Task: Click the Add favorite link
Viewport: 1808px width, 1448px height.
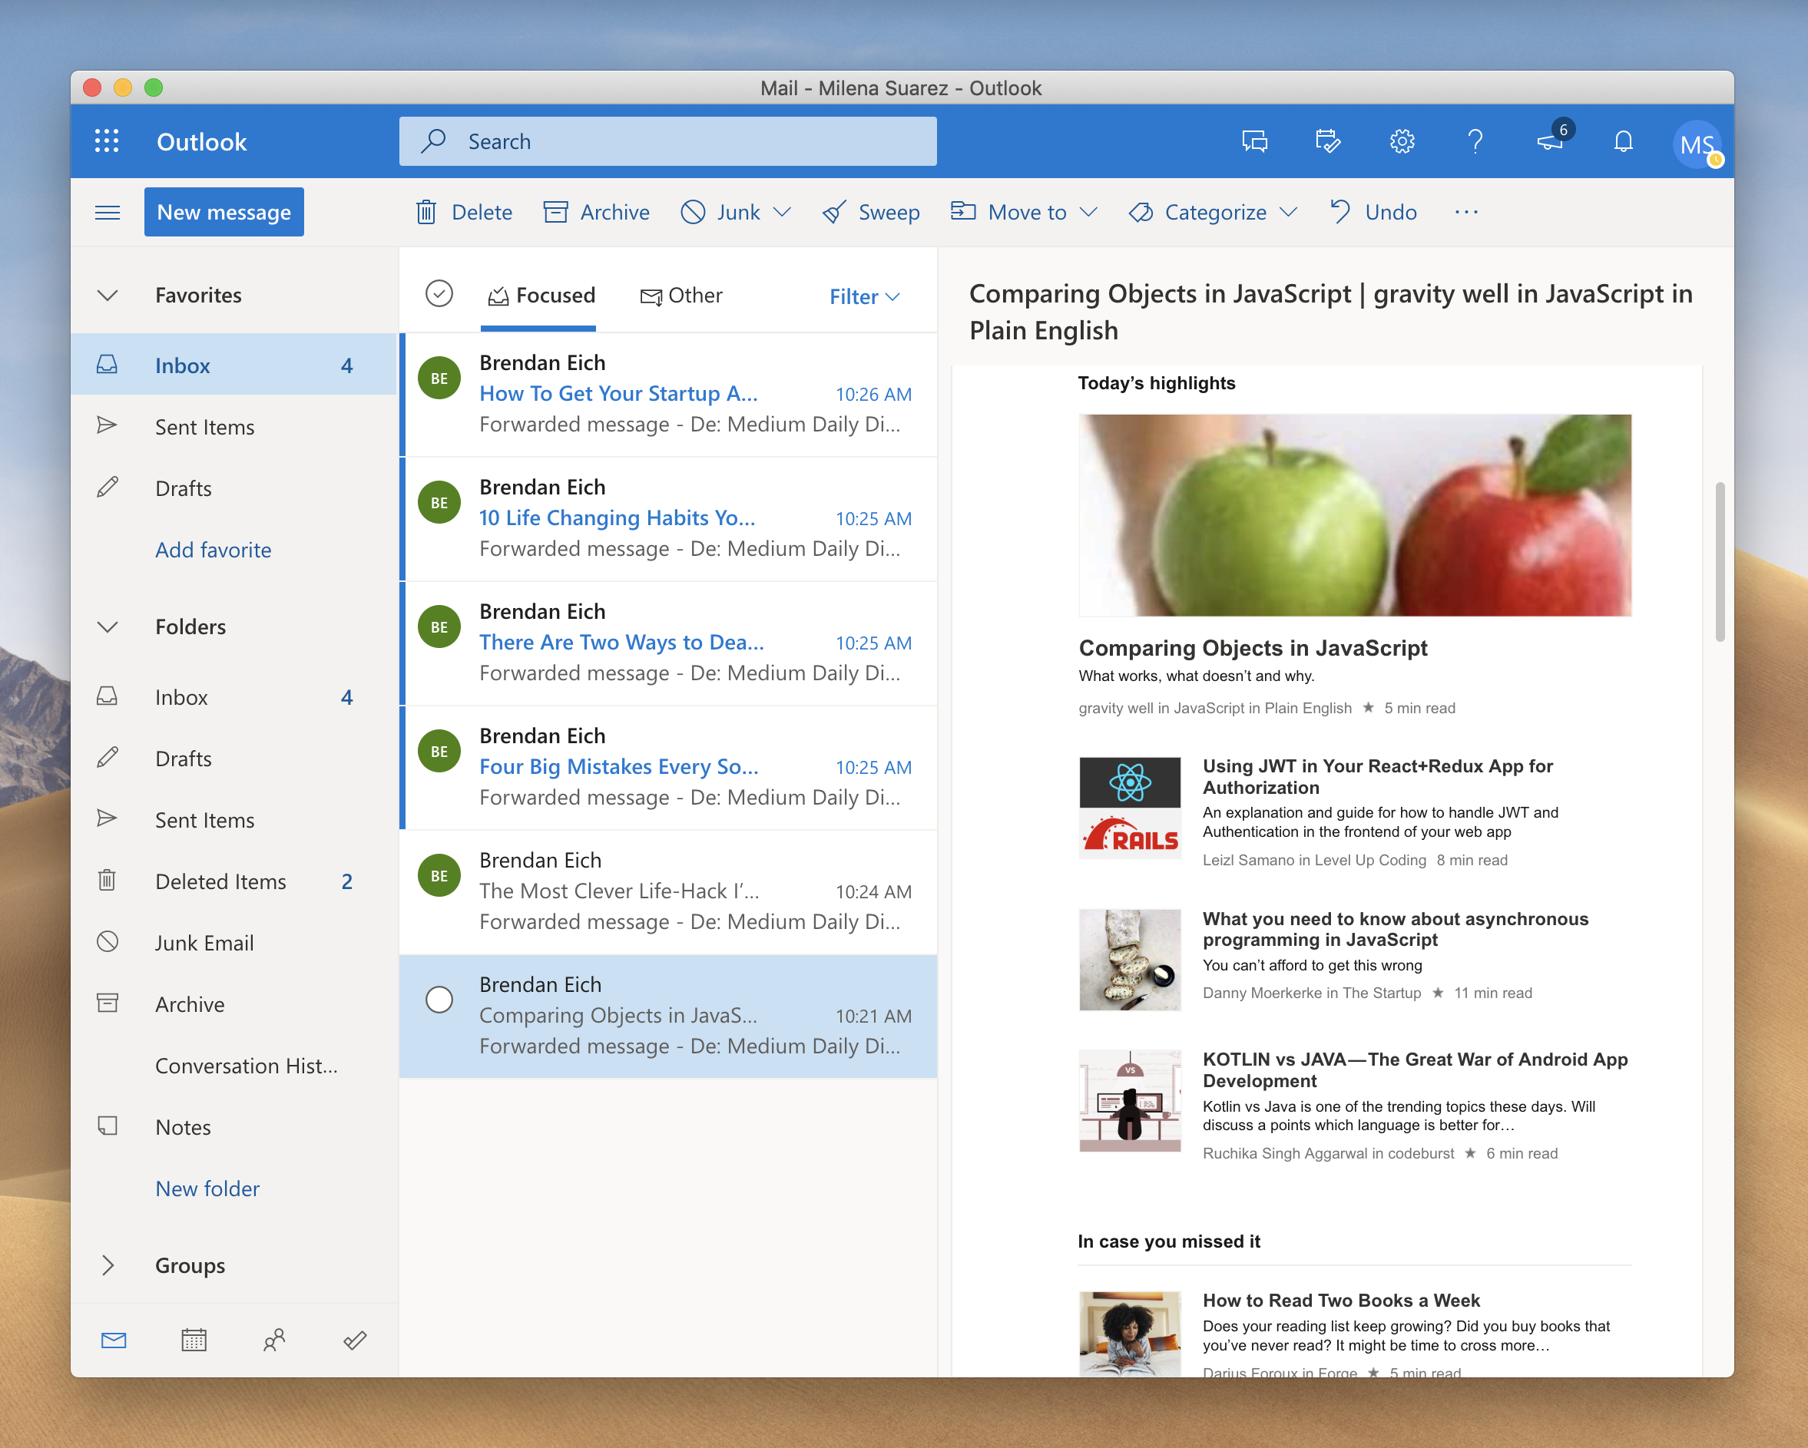Action: [213, 550]
